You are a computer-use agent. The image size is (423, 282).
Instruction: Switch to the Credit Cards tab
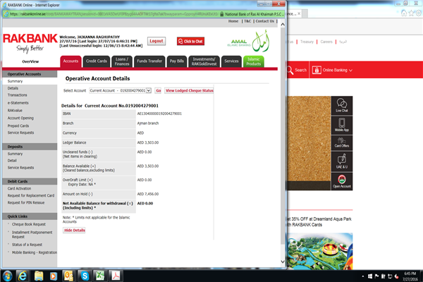[x=97, y=61]
